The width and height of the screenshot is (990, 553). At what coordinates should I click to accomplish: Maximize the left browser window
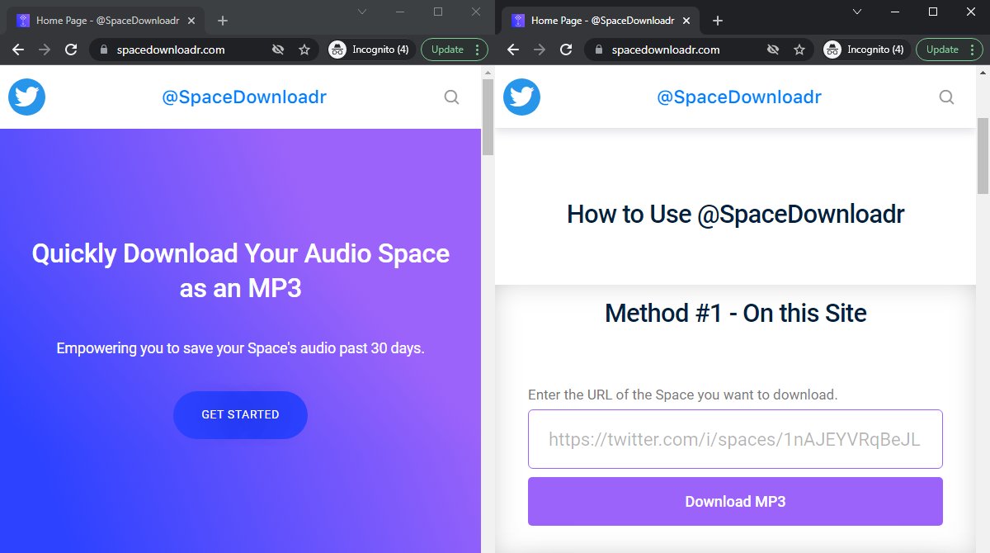(438, 12)
